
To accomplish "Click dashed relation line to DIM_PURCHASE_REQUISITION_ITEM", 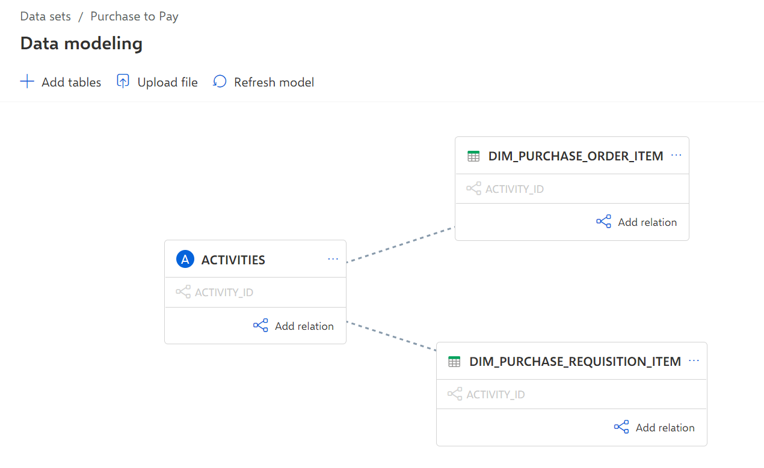I will pyautogui.click(x=392, y=335).
